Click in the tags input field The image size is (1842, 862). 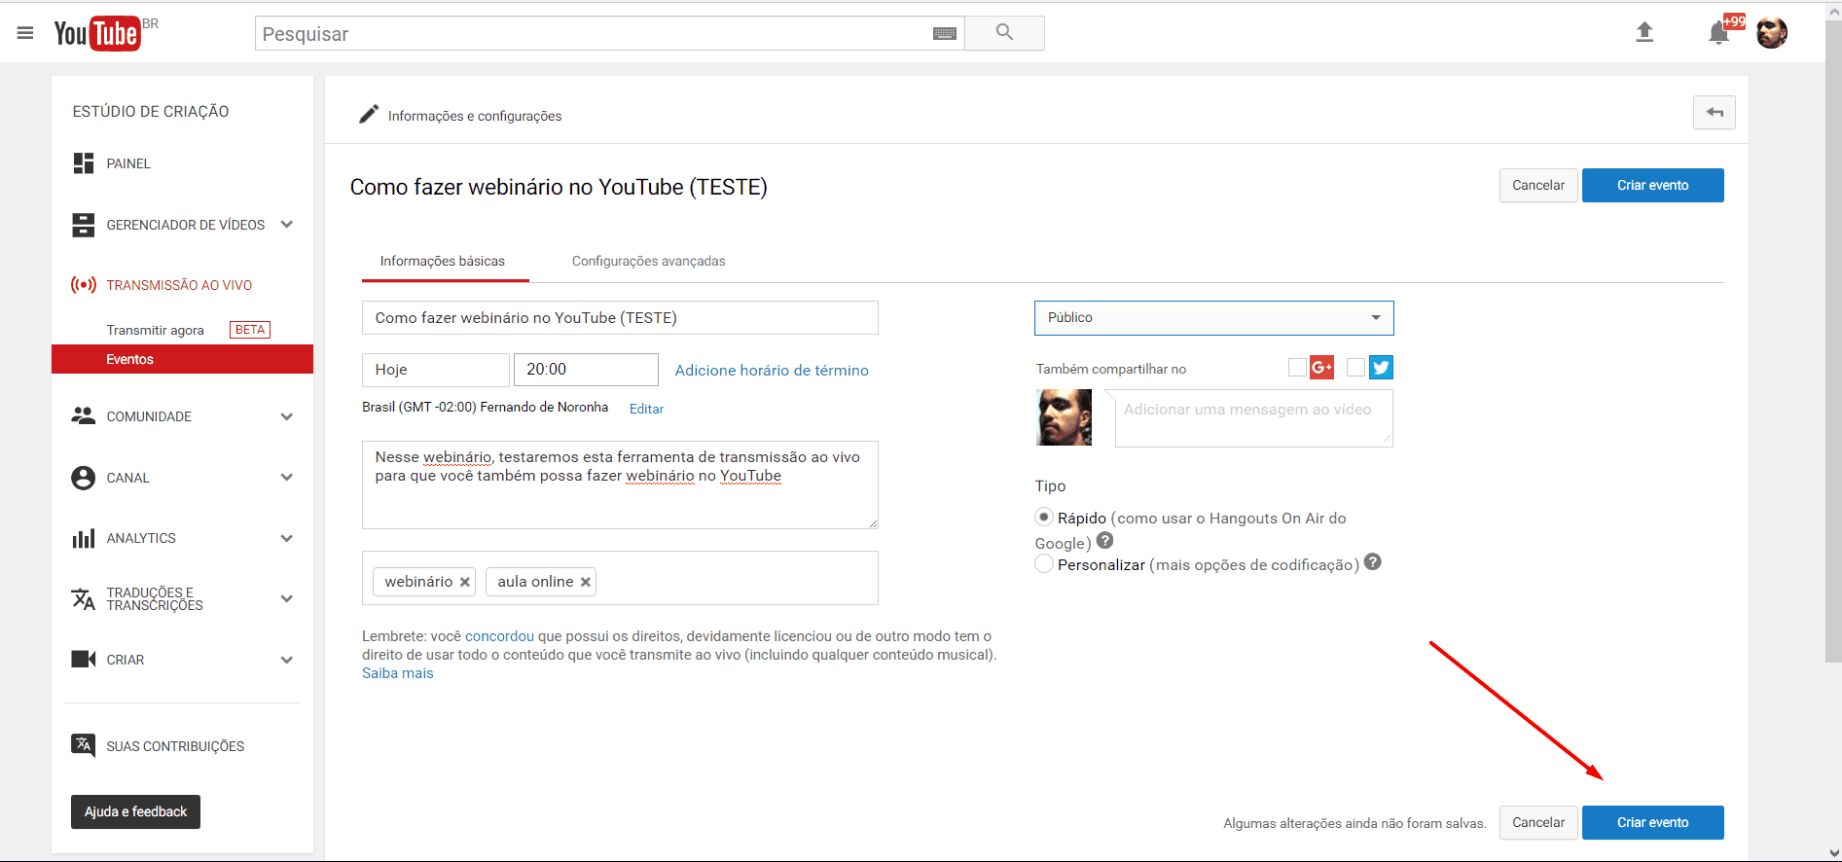(x=620, y=578)
